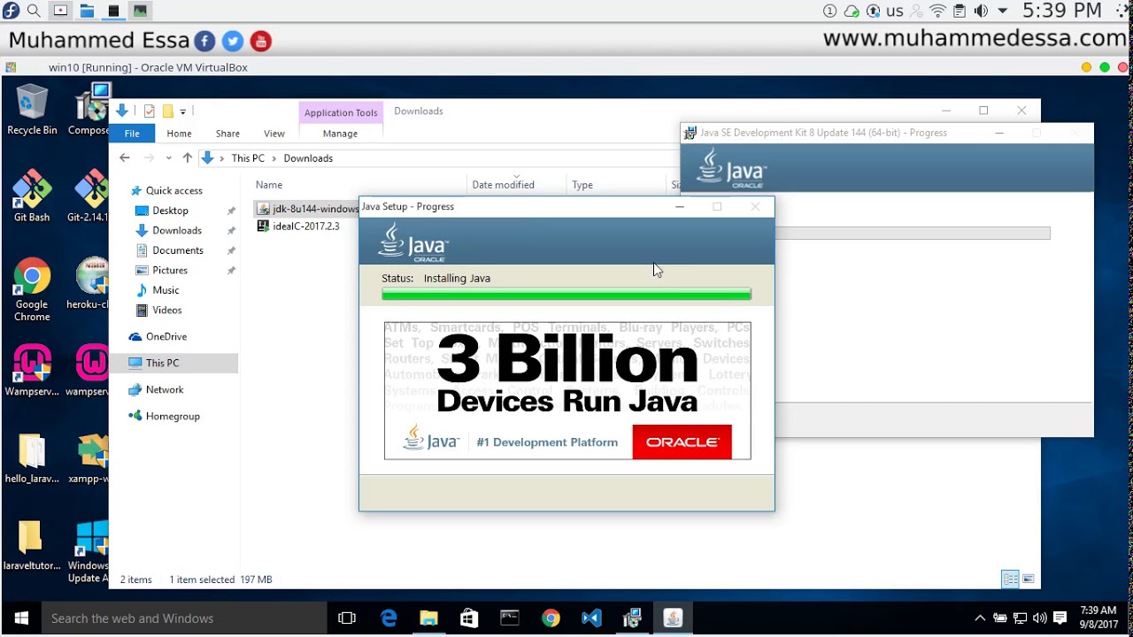Open Git Bash desktop shortcut

[x=32, y=196]
